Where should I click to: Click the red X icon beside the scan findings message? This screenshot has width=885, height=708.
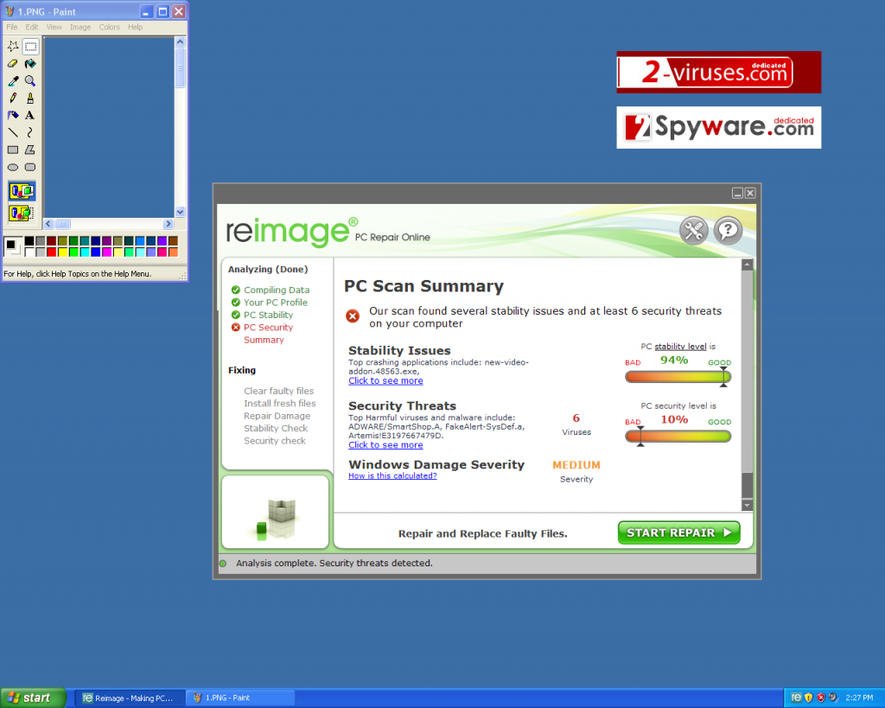pyautogui.click(x=353, y=316)
